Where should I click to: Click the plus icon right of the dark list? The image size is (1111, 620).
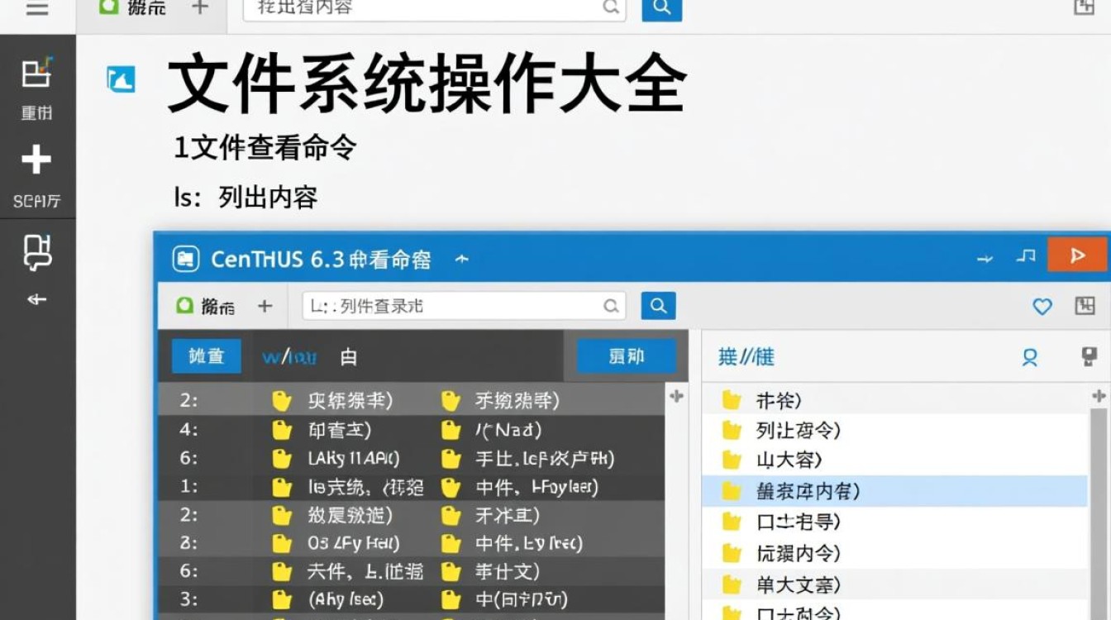click(x=676, y=396)
